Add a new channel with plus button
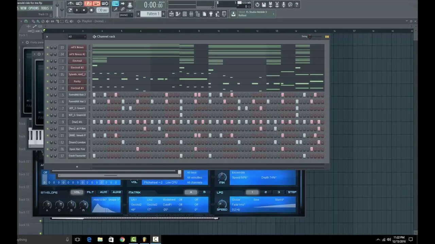The image size is (435, 244). point(77,167)
